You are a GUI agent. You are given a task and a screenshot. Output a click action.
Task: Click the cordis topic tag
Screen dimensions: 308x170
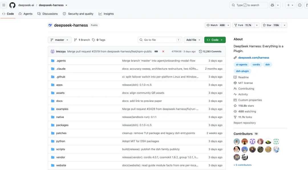click(256, 65)
